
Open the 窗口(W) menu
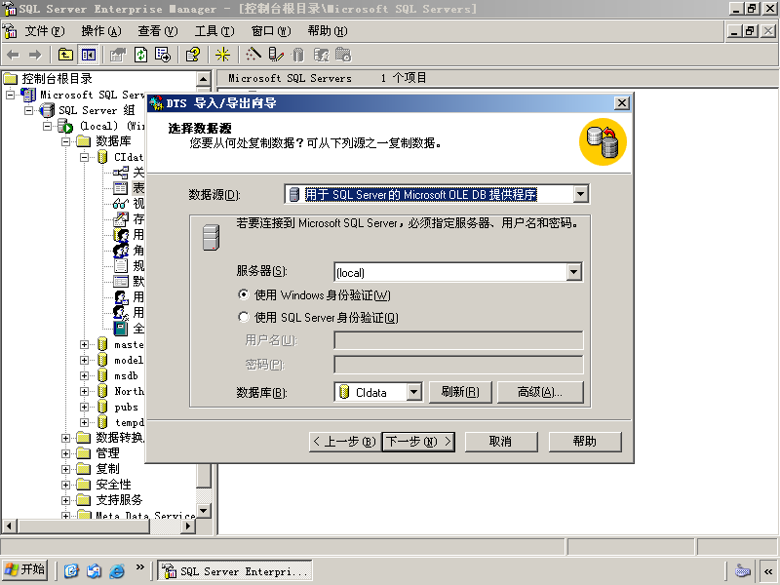(271, 31)
